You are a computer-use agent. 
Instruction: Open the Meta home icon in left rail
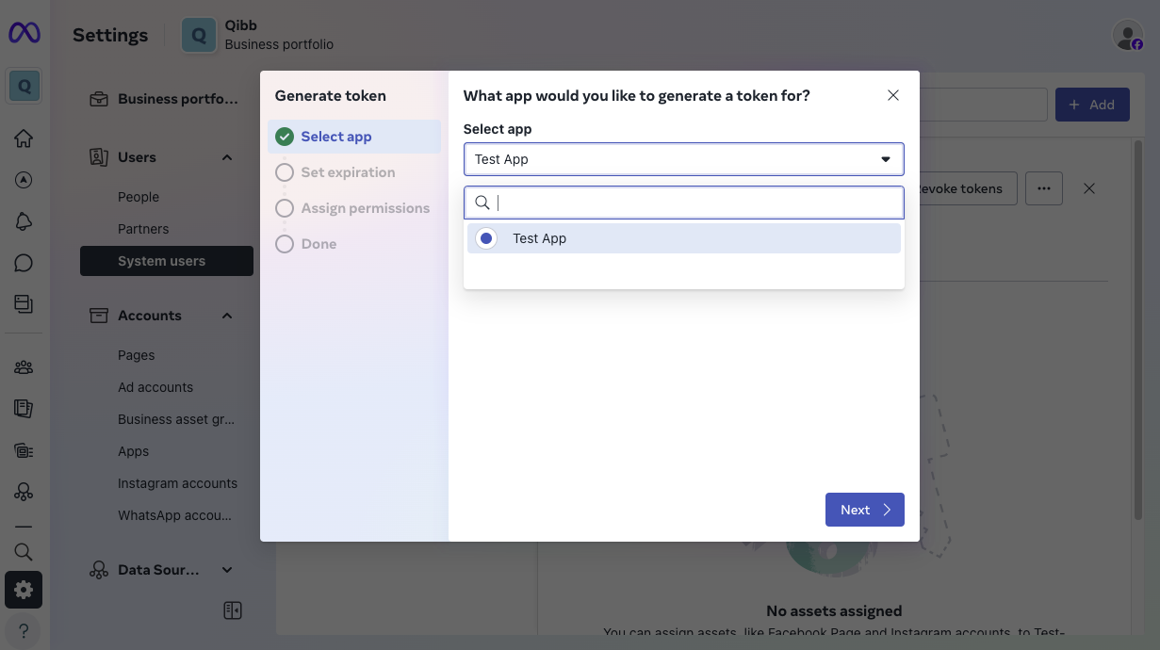pyautogui.click(x=24, y=138)
